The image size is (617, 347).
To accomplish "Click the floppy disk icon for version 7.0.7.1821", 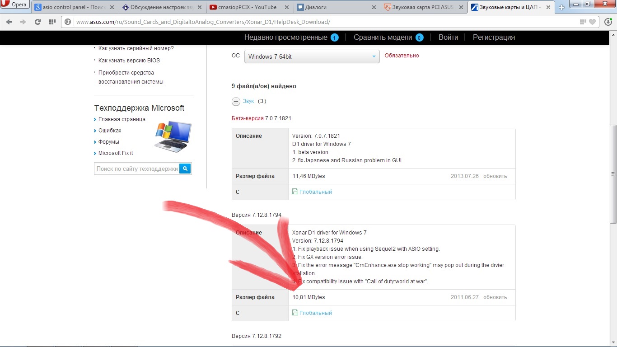I will (x=295, y=192).
